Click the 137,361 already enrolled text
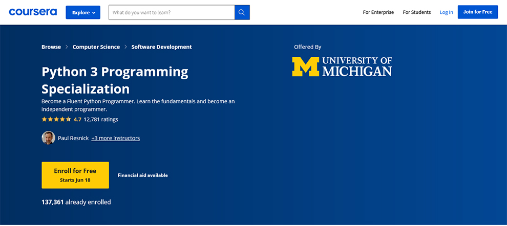The height and width of the screenshot is (226, 507). (76, 202)
